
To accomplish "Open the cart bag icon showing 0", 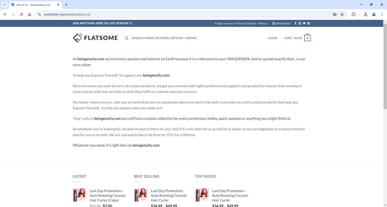I will click(x=307, y=38).
